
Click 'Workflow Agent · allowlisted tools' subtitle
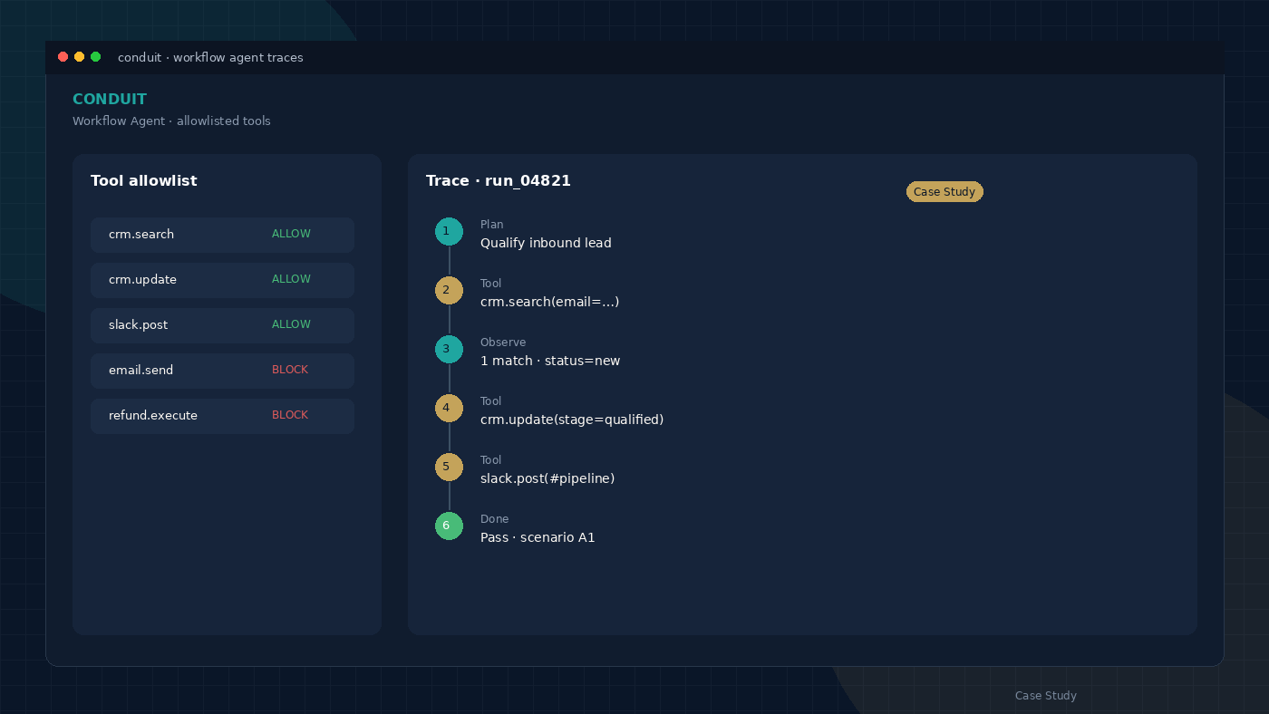171,121
